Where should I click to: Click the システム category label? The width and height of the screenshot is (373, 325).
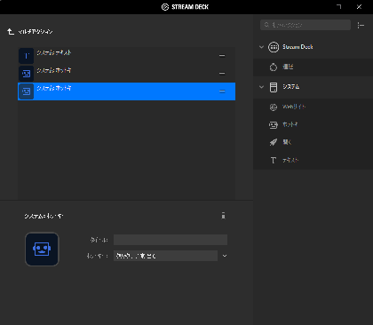click(x=290, y=86)
